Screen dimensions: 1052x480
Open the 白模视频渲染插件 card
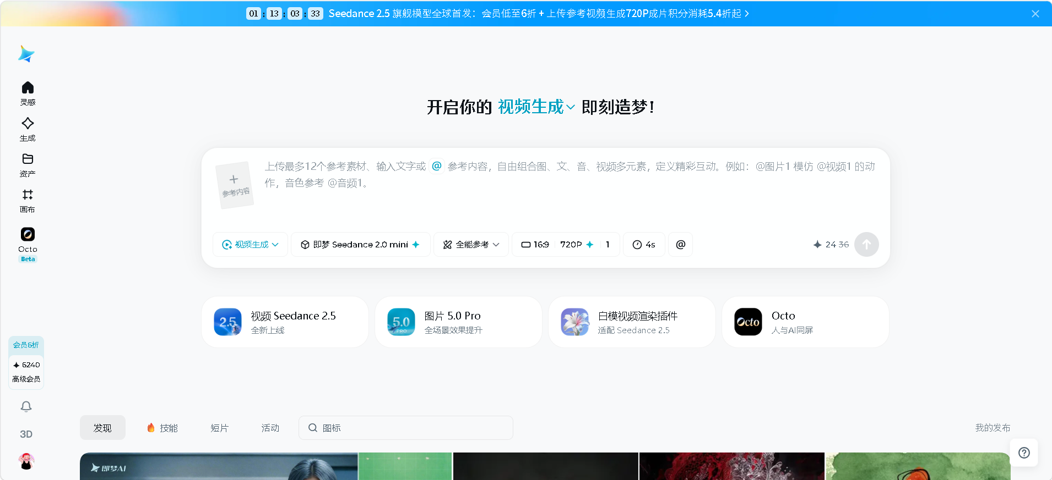[x=632, y=322]
